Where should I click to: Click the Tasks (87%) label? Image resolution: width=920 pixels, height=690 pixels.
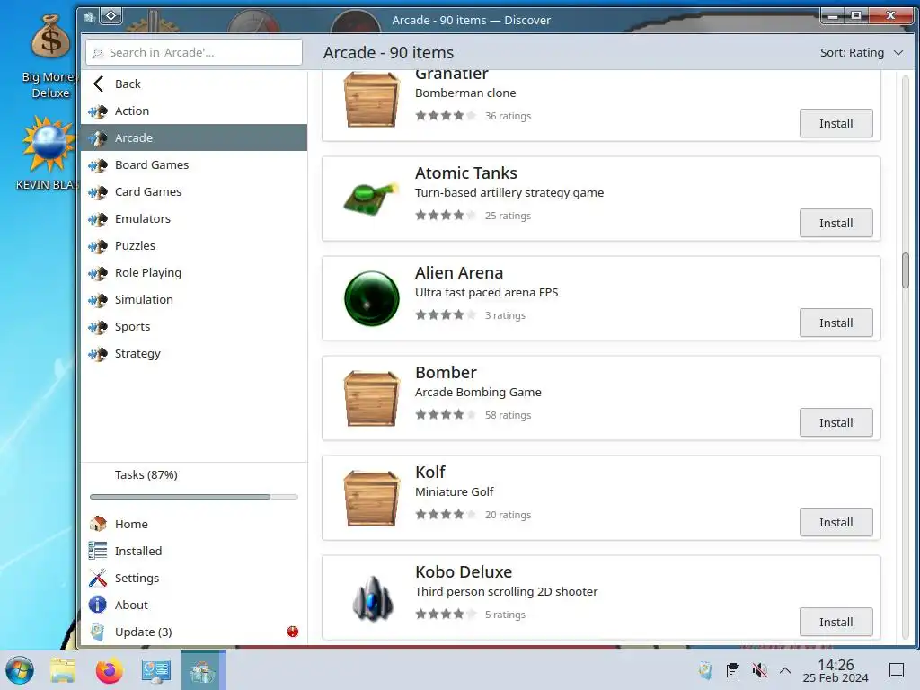(x=146, y=474)
